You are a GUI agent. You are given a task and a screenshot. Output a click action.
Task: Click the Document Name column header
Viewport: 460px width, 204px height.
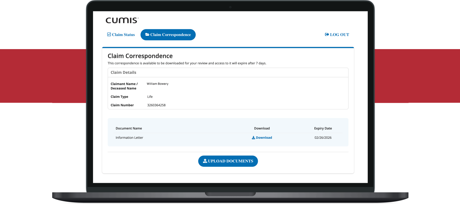click(x=129, y=128)
